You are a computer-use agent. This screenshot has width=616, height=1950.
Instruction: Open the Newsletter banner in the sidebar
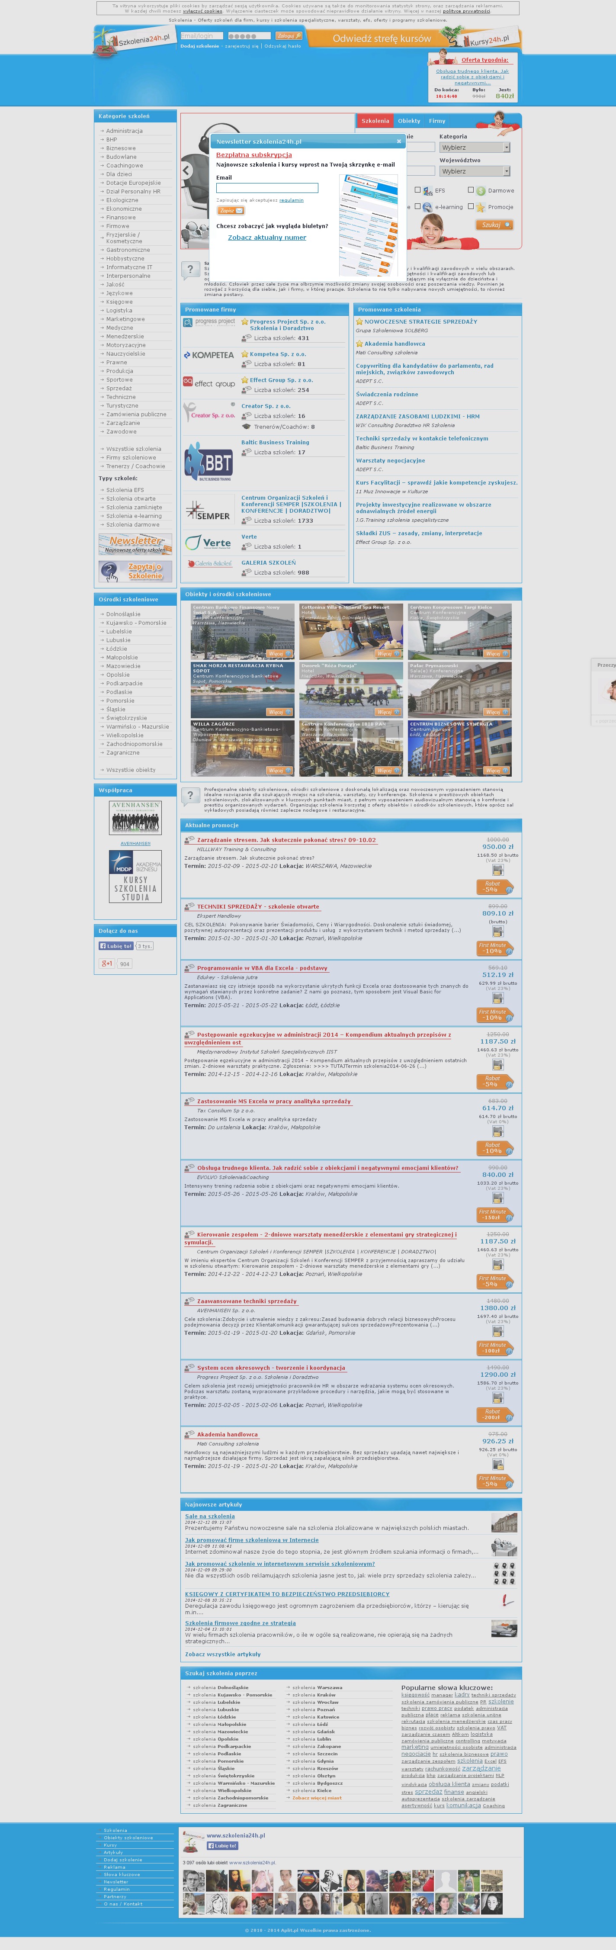(x=135, y=544)
